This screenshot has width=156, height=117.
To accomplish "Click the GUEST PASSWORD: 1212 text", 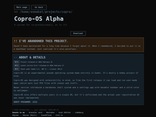I will click(x=25, y=102).
